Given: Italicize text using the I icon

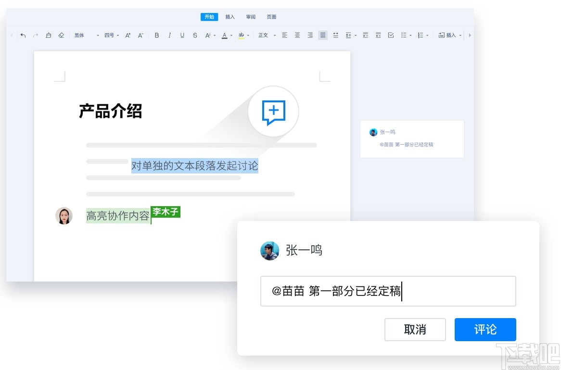Looking at the screenshot, I should [x=169, y=35].
